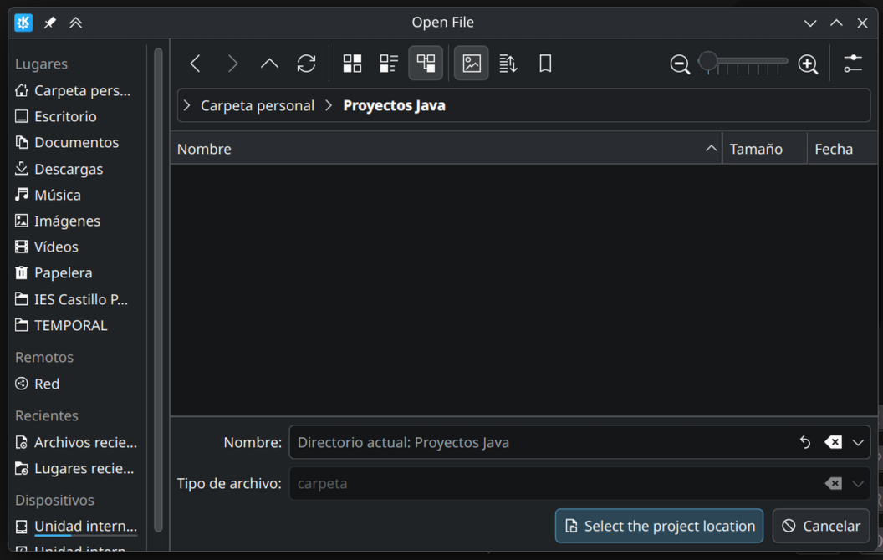Image resolution: width=883 pixels, height=560 pixels.
Task: Pin the Open File window
Action: click(x=50, y=23)
